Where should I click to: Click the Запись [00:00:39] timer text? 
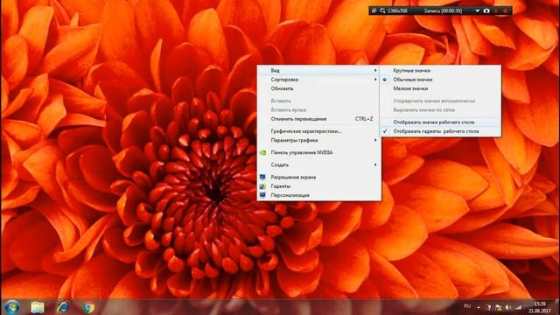click(443, 11)
